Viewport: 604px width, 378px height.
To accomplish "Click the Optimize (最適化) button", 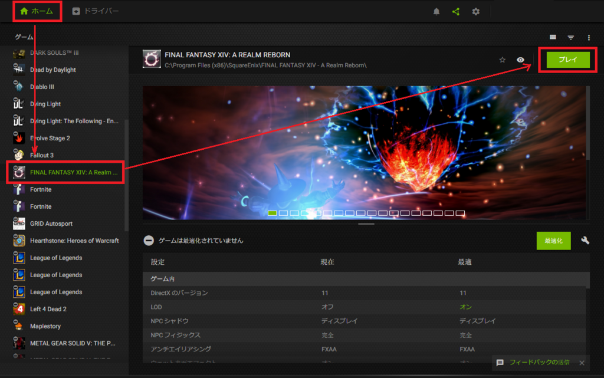I will click(x=553, y=241).
